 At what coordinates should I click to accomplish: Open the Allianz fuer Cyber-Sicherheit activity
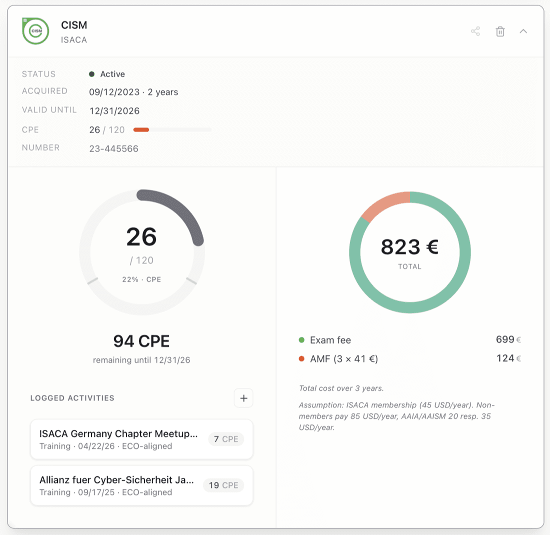pos(141,485)
